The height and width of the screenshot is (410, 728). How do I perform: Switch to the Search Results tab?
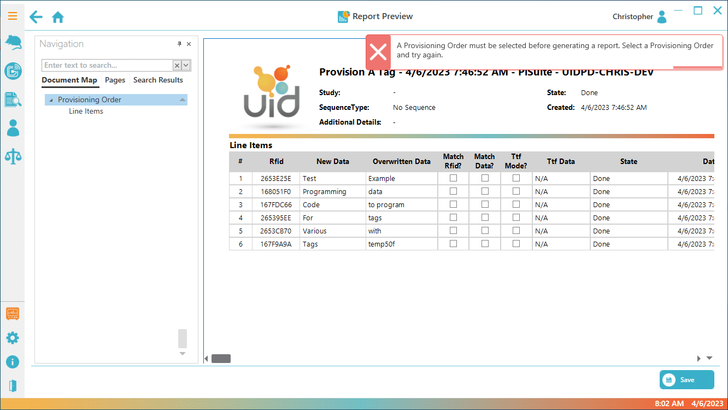click(x=158, y=80)
